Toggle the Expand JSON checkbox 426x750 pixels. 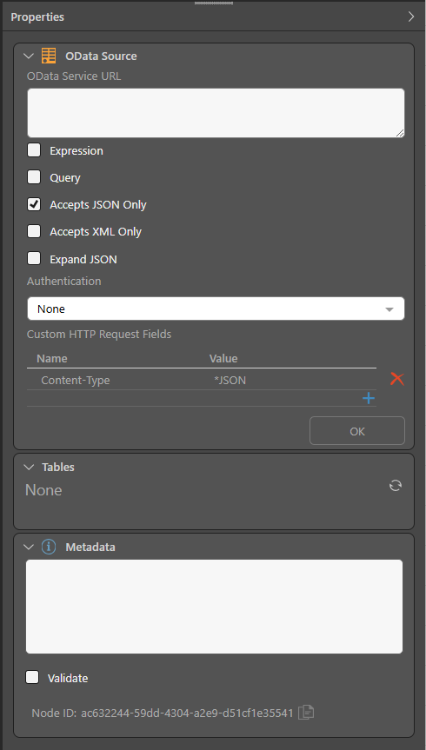(34, 259)
